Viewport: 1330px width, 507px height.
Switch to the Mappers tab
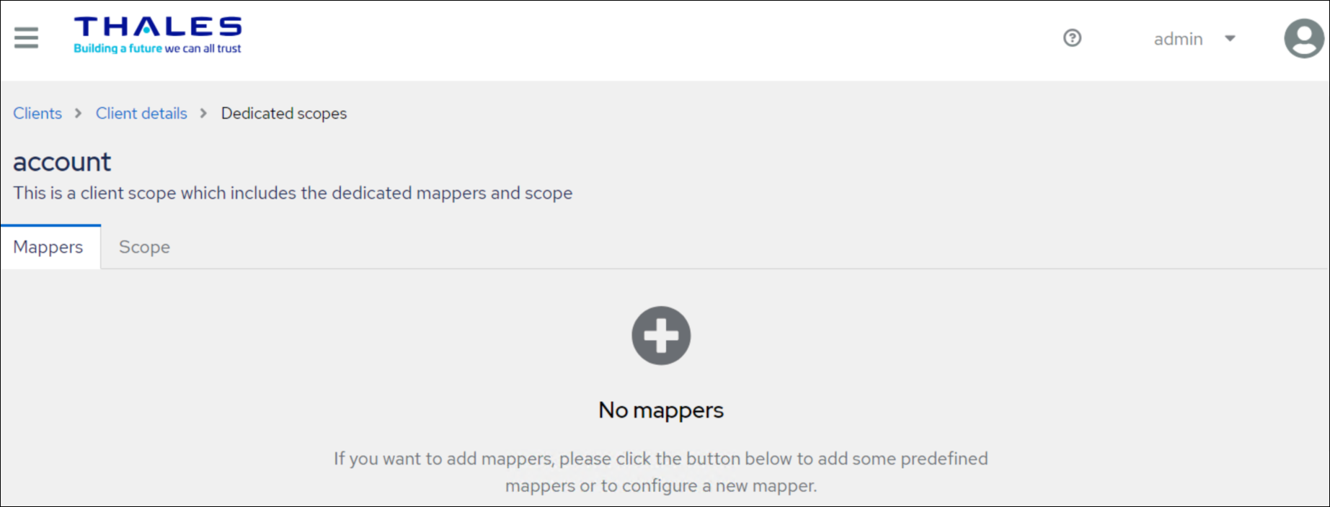pyautogui.click(x=48, y=247)
